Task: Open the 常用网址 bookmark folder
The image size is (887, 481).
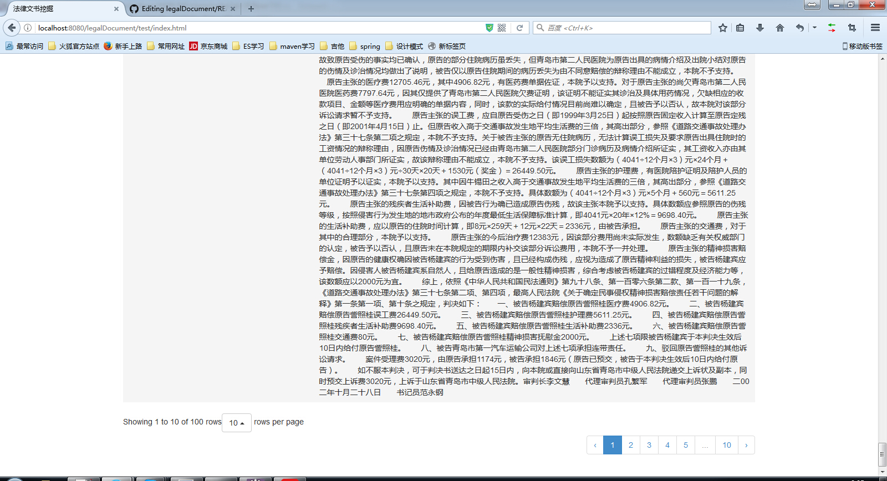Action: tap(166, 46)
